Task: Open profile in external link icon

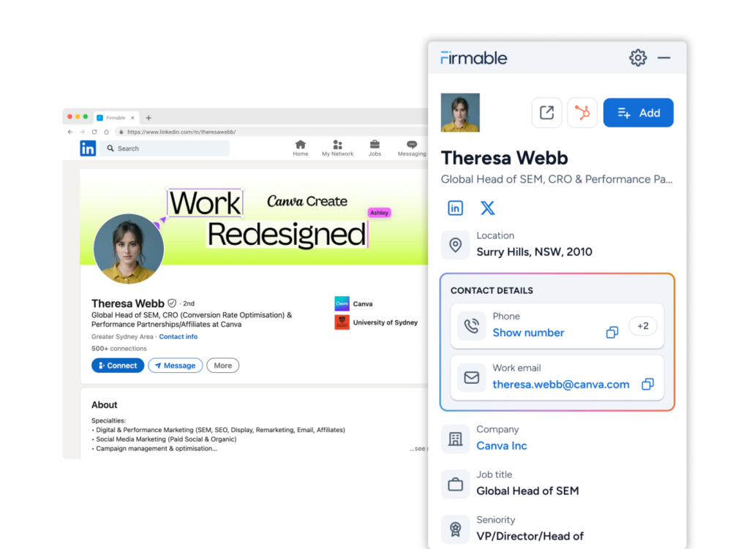Action: (546, 113)
